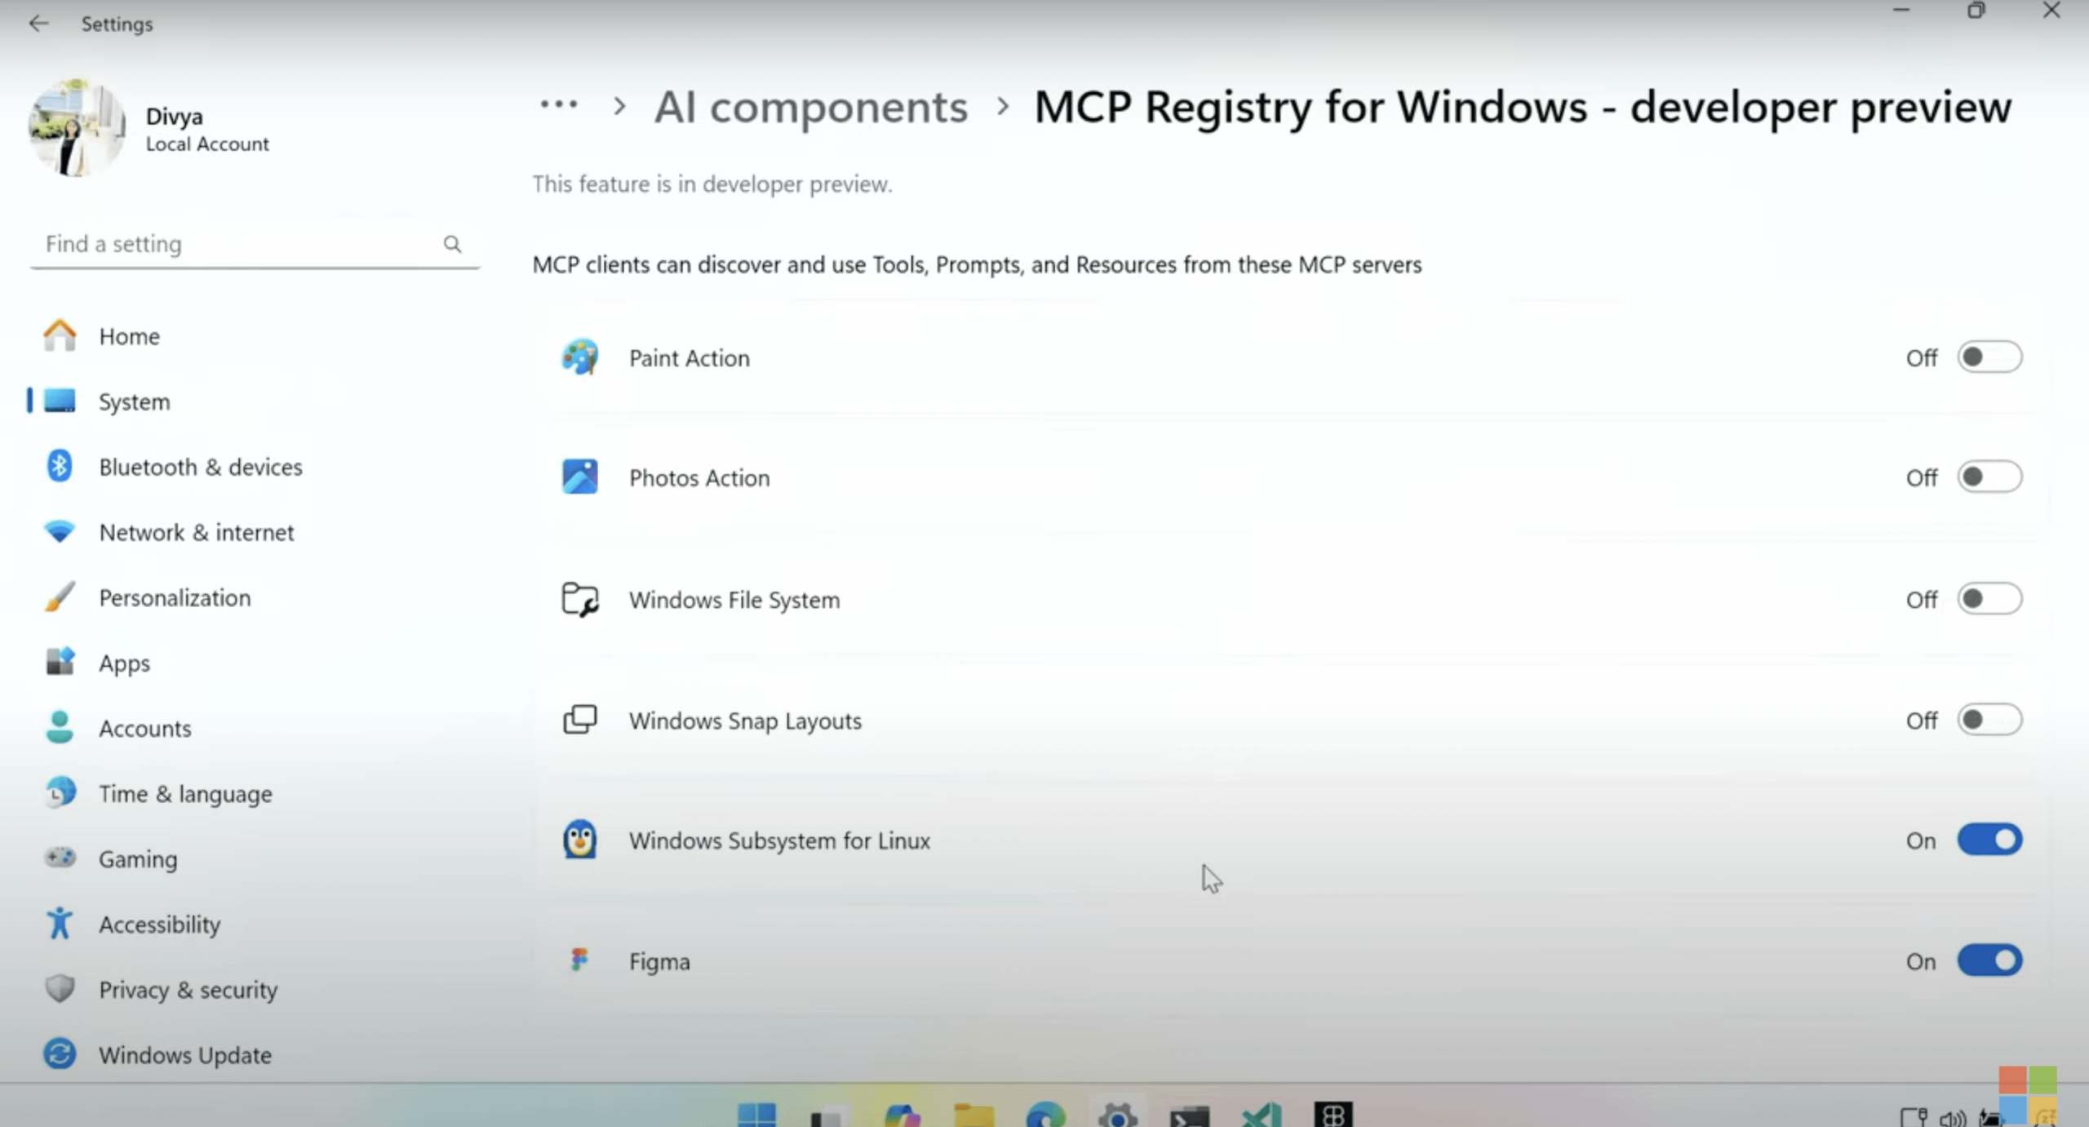The image size is (2089, 1127).
Task: Open Task View from the taskbar
Action: coord(827,1116)
